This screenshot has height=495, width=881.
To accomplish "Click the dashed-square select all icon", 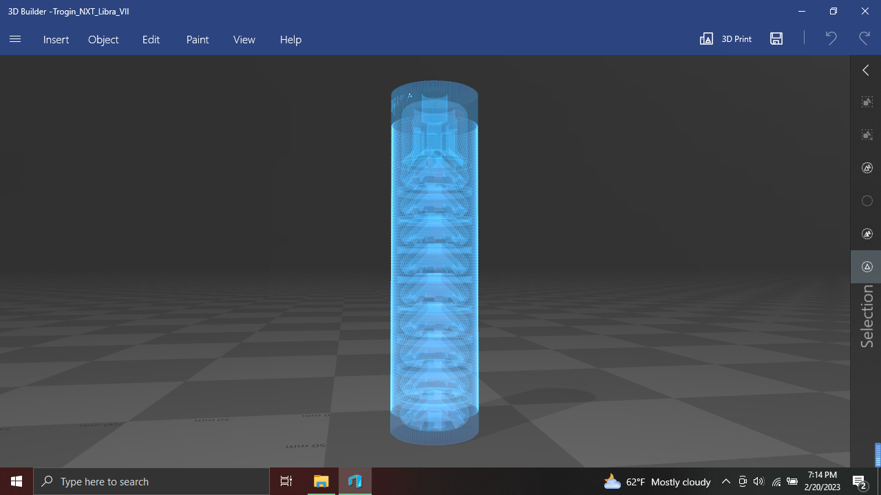I will point(867,102).
